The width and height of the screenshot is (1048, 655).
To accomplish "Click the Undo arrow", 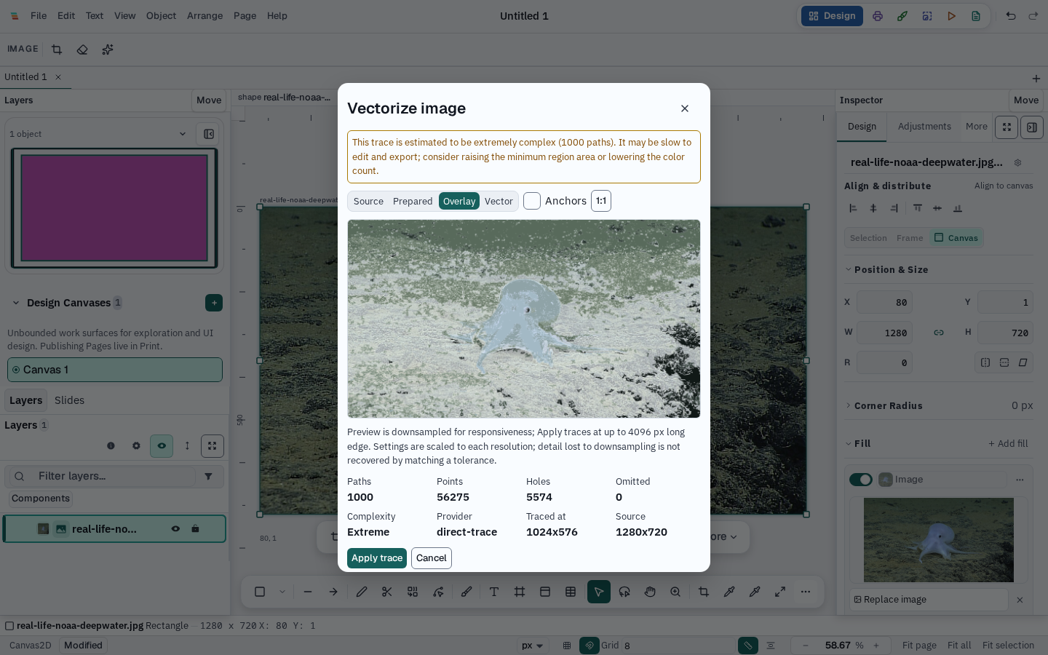I will pos(1011,16).
